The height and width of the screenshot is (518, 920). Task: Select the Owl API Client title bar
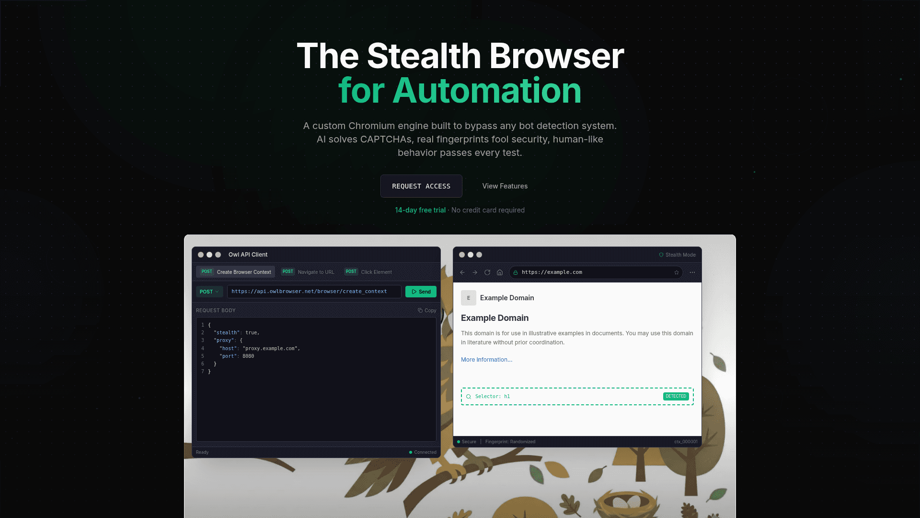248,255
